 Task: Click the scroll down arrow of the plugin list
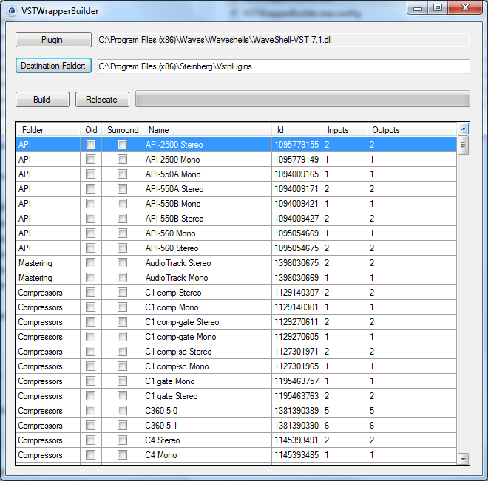(x=464, y=459)
